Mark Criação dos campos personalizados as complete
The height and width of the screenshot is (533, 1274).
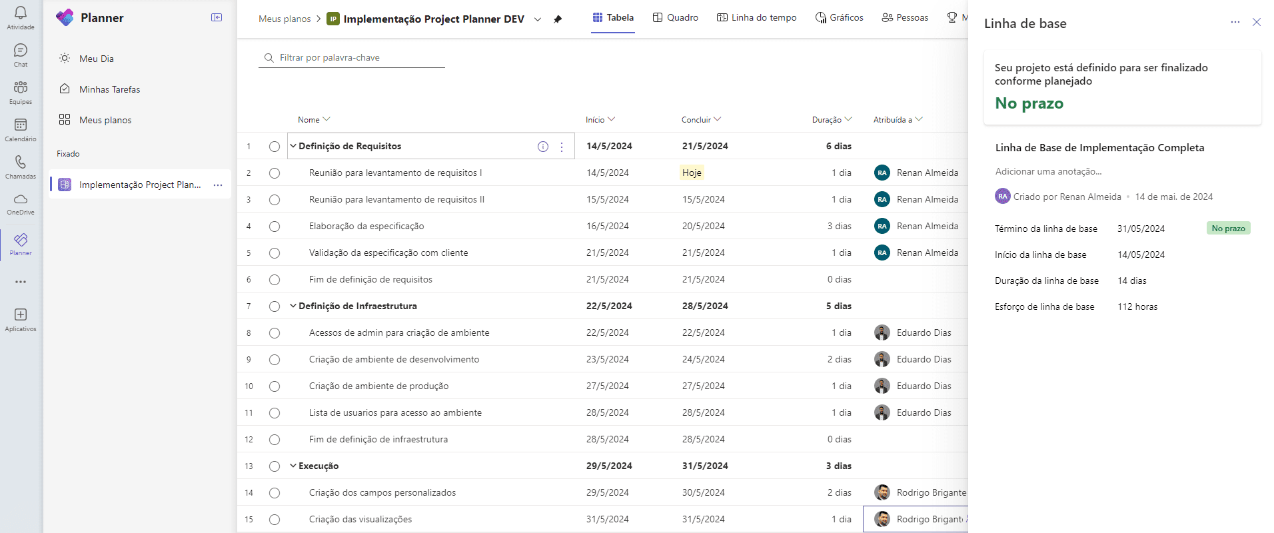click(275, 493)
